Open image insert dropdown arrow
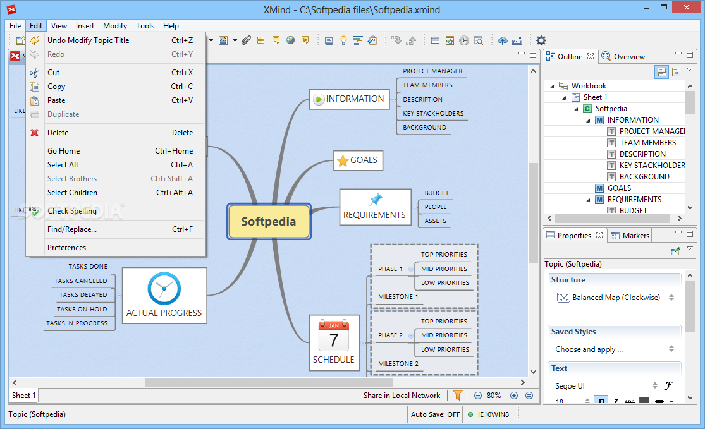The height and width of the screenshot is (429, 705). coord(235,40)
